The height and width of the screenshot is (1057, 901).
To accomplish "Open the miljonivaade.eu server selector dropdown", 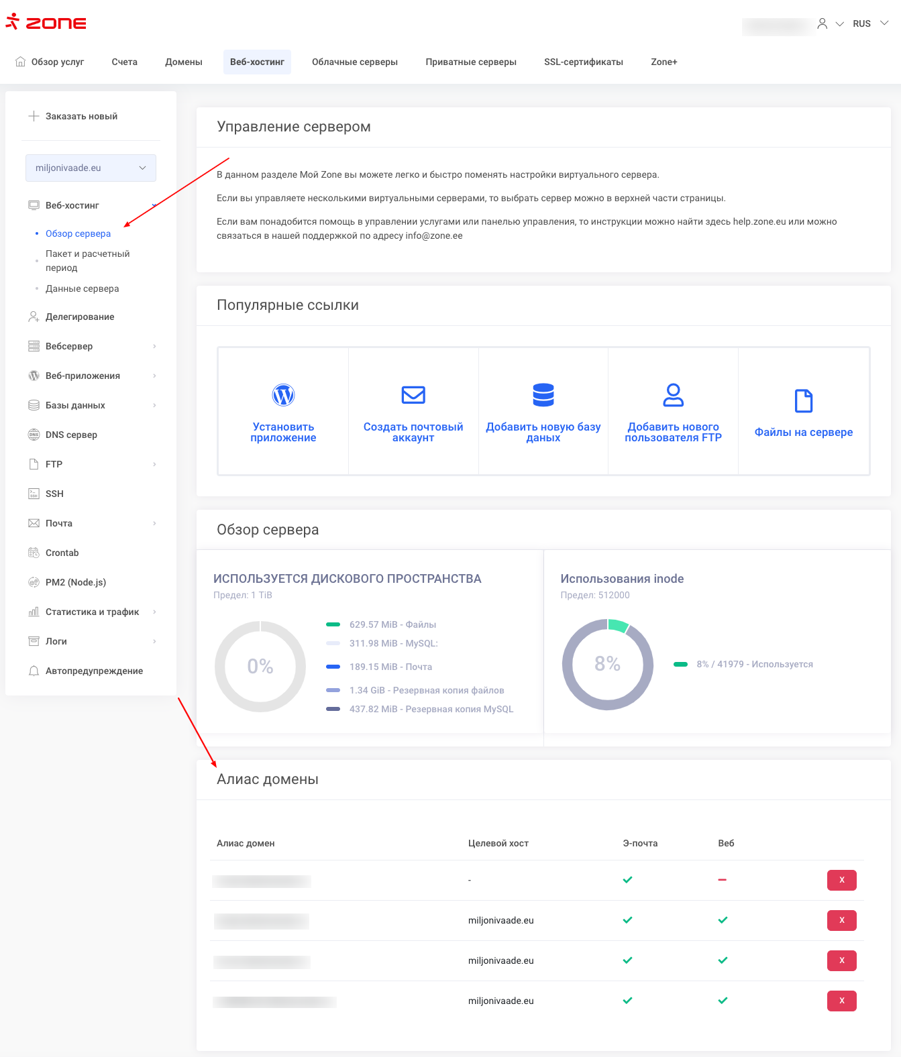I will point(91,168).
